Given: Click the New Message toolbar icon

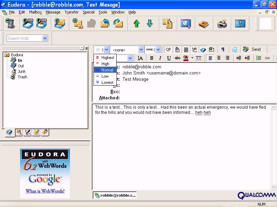Looking at the screenshot, I should 78,23.
